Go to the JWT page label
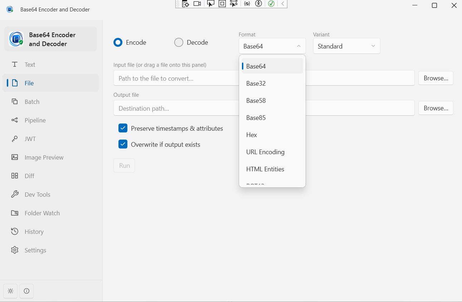 pos(30,139)
